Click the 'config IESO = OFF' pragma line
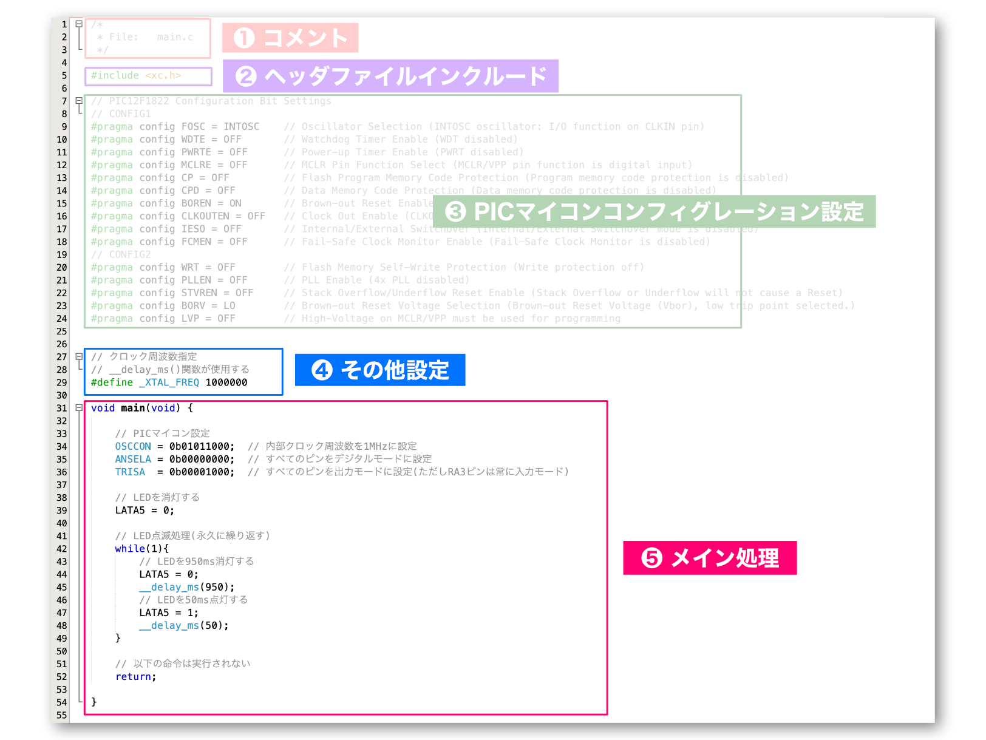This screenshot has width=986, height=740. [166, 228]
